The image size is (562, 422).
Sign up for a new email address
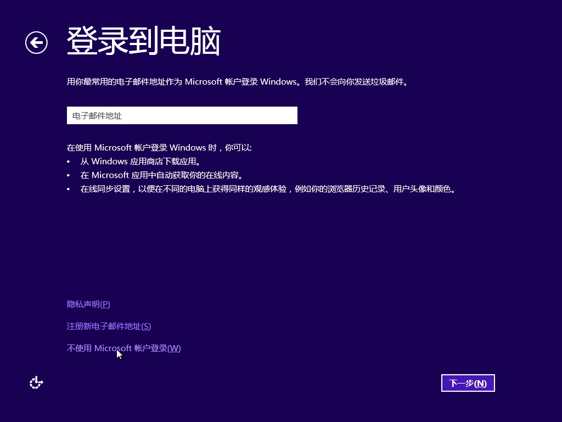point(109,326)
